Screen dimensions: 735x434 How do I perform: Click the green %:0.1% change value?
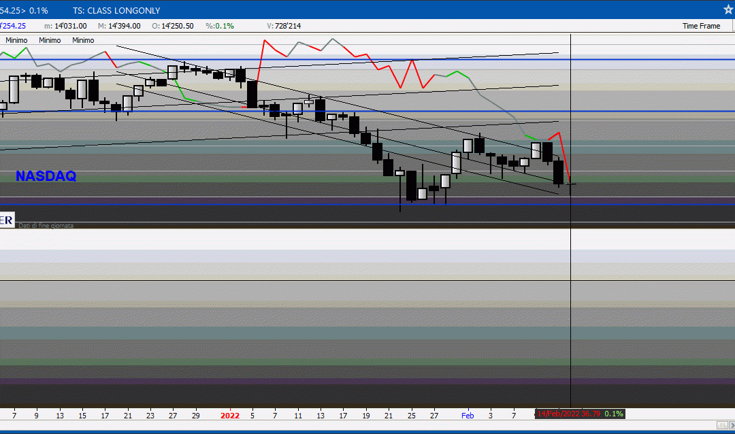(220, 26)
